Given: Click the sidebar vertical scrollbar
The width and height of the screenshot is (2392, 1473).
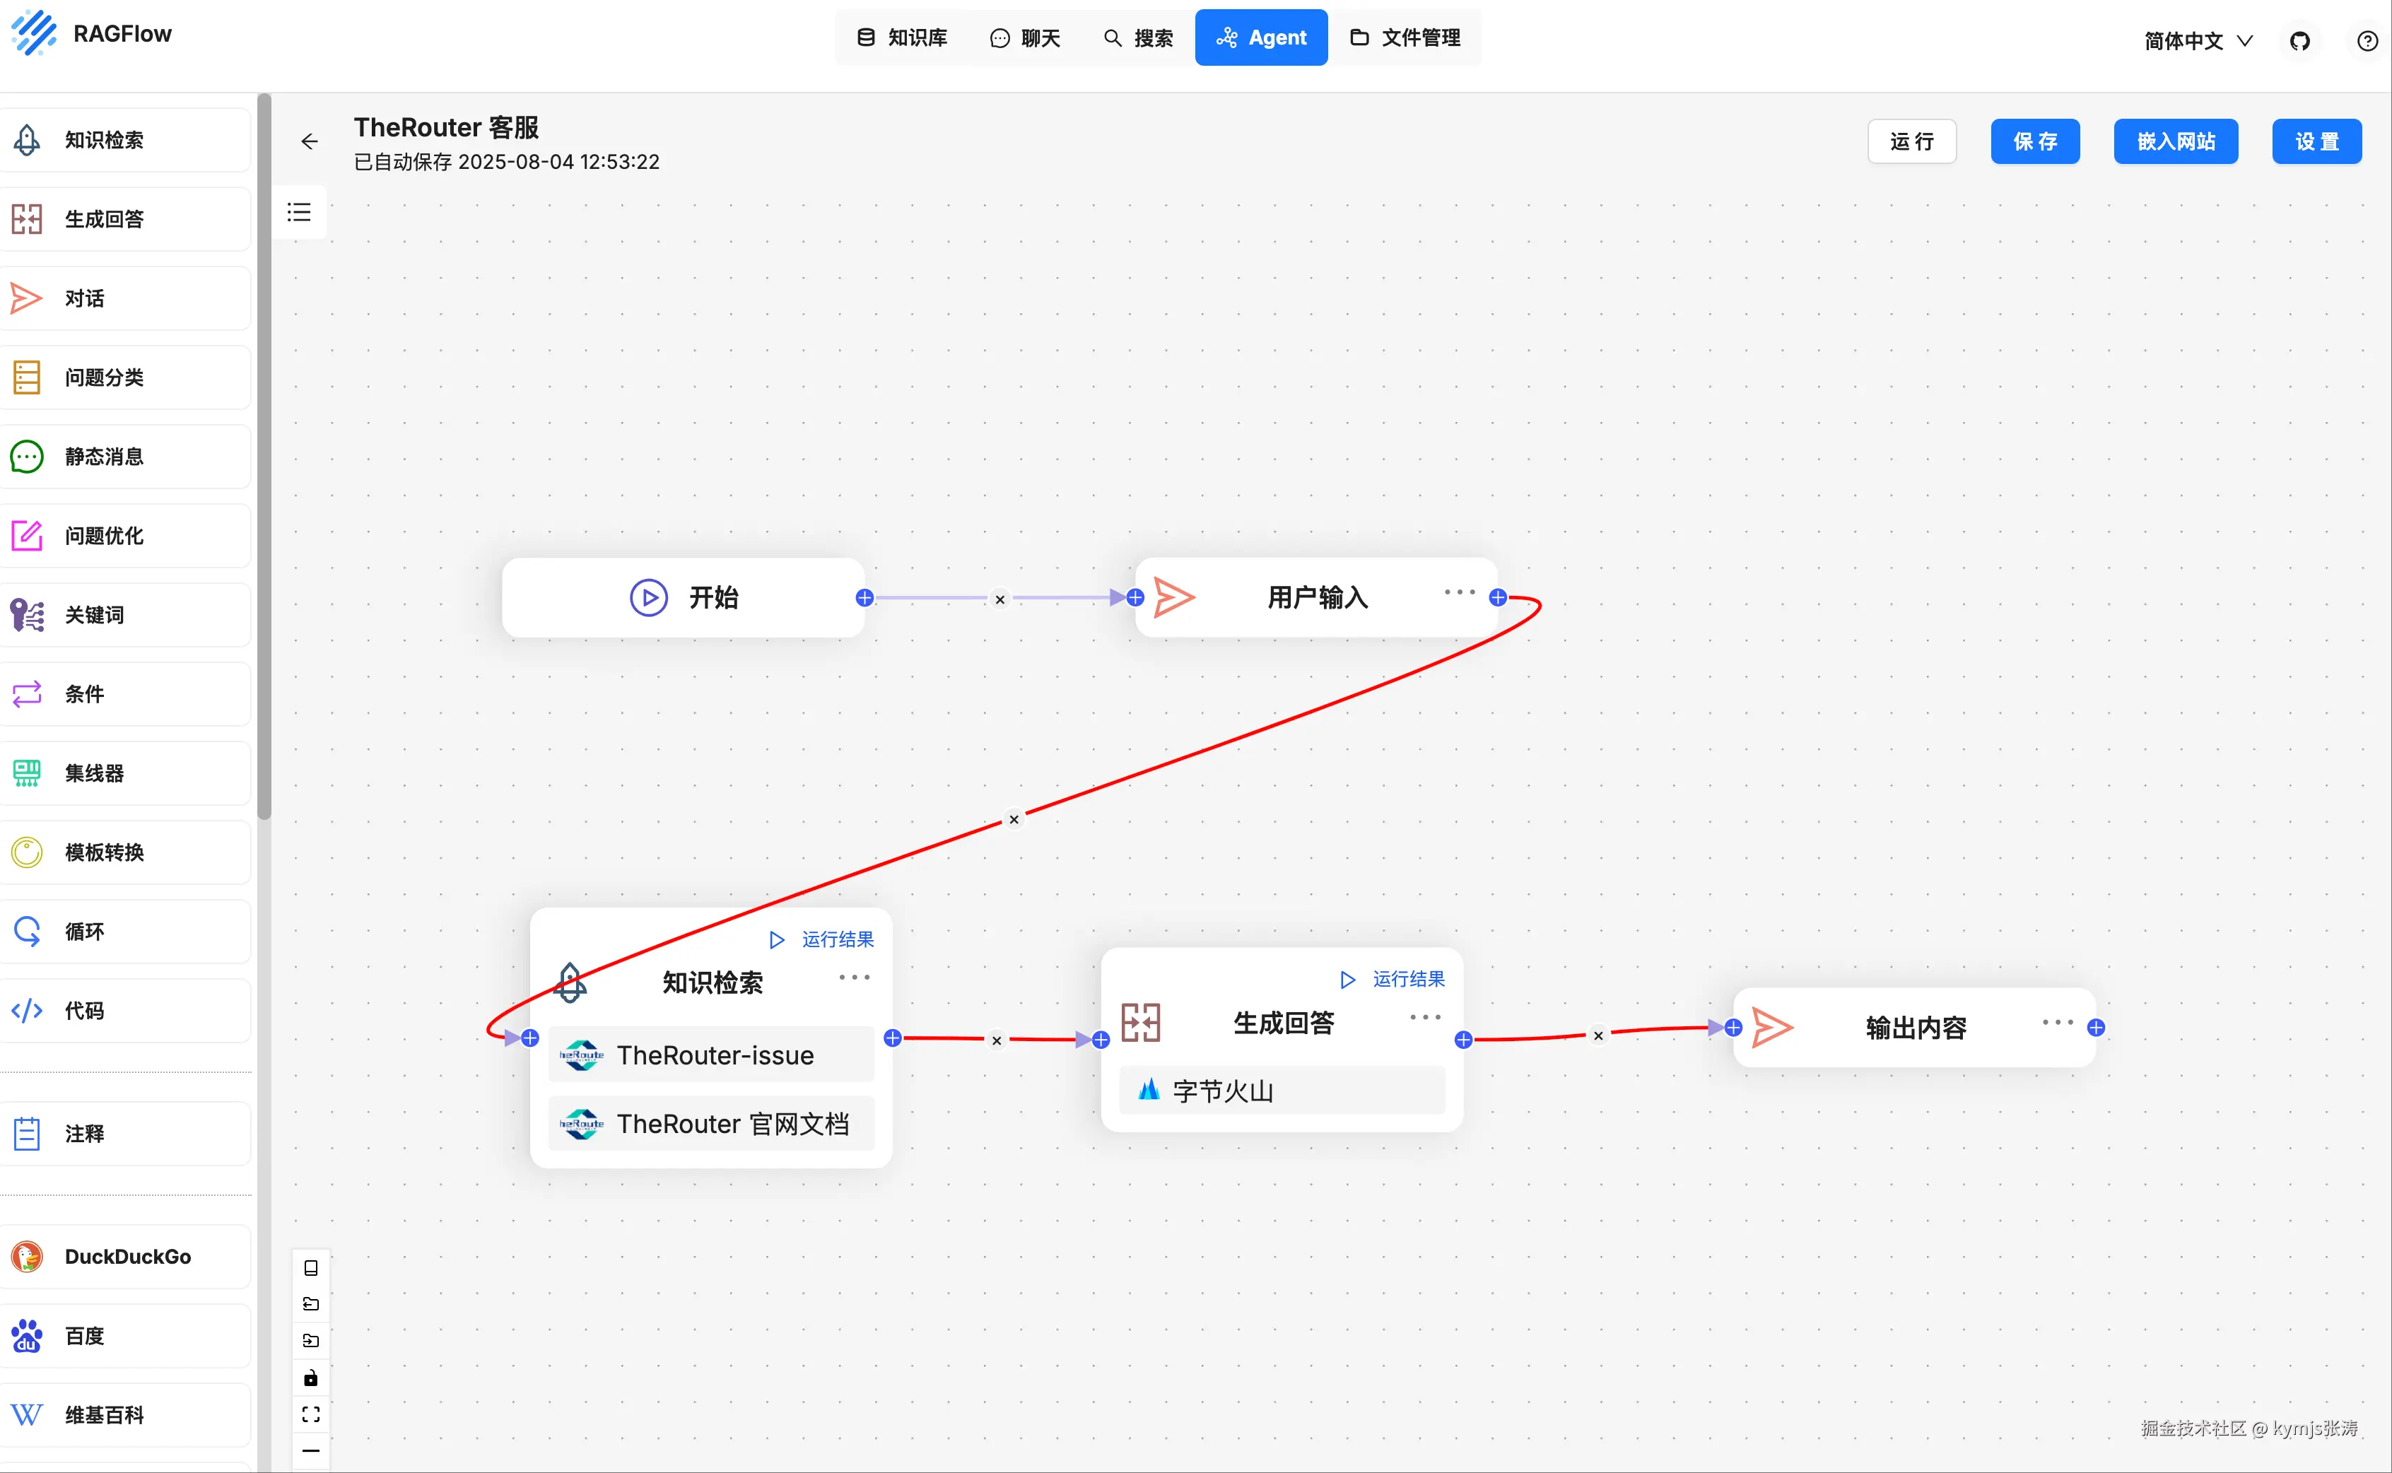Looking at the screenshot, I should [264, 457].
